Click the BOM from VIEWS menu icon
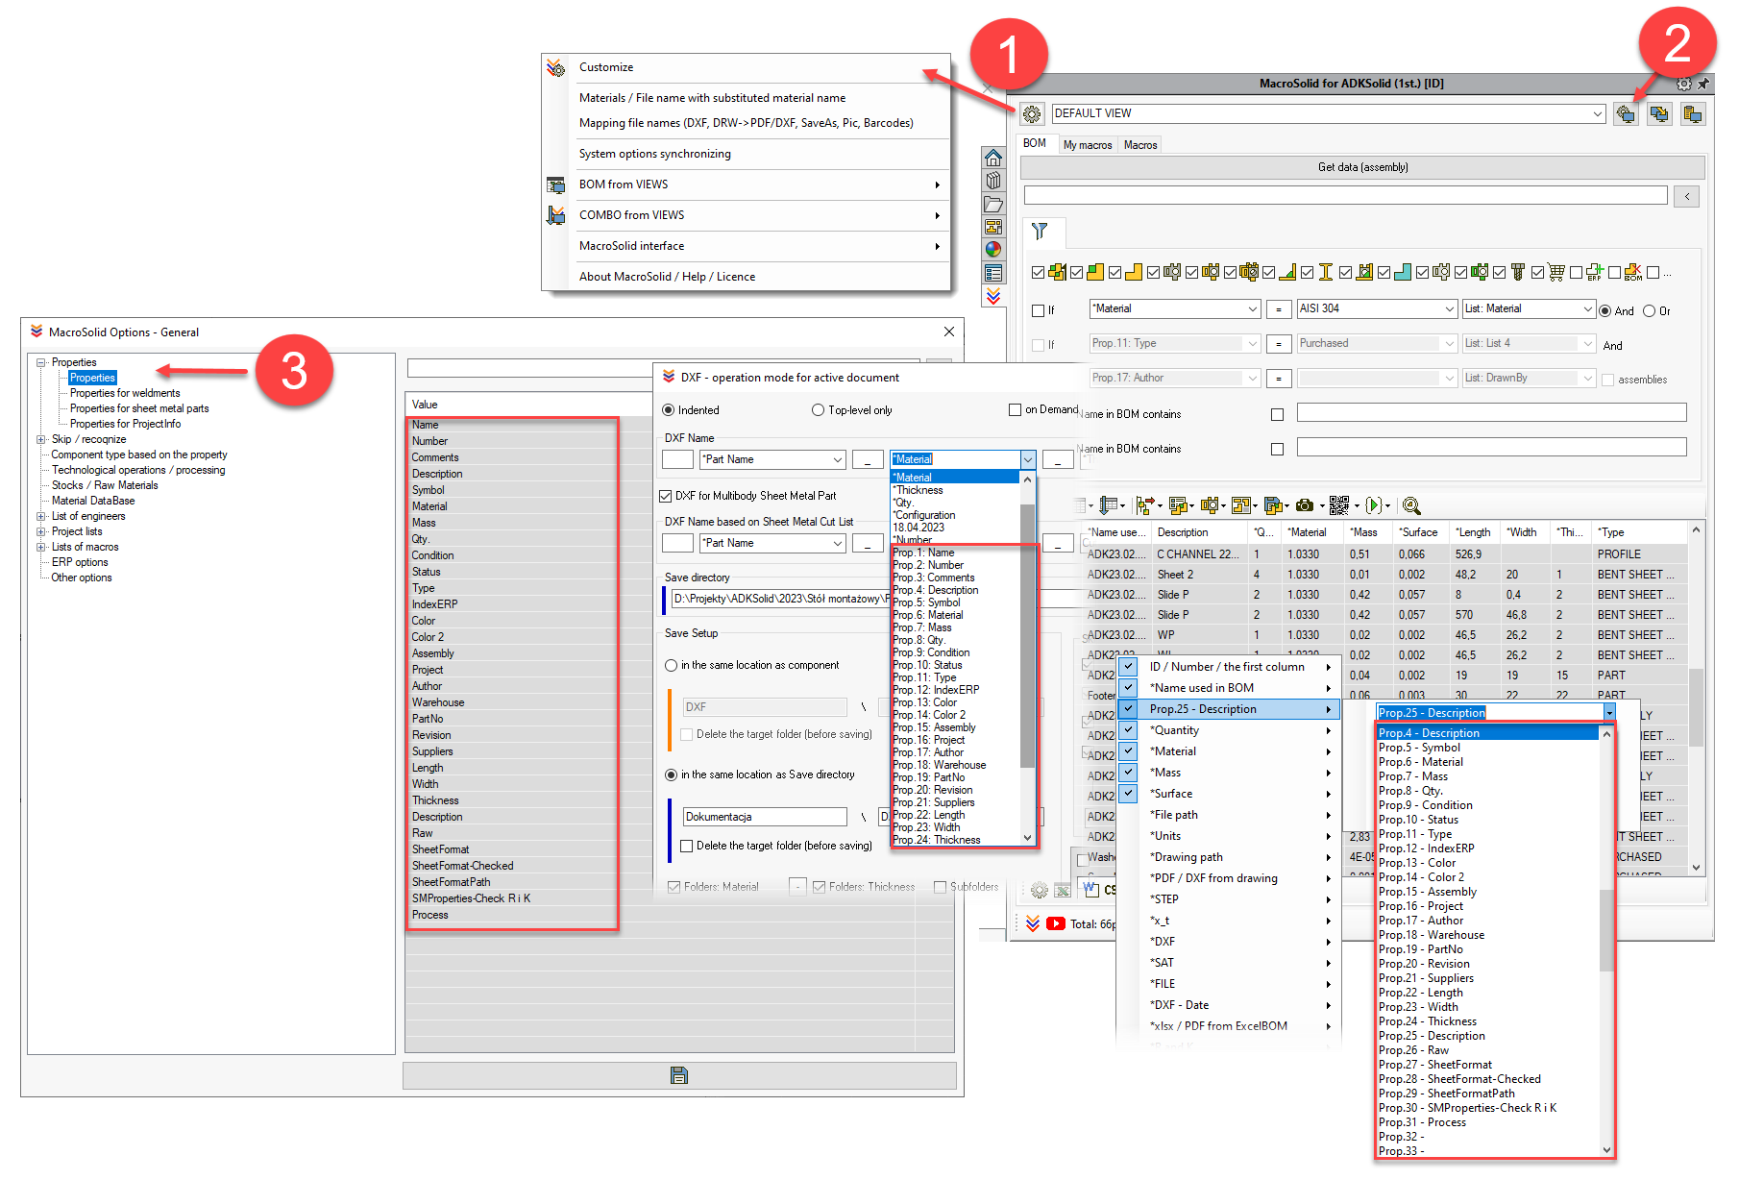This screenshot has width=1739, height=1180. coord(555,184)
